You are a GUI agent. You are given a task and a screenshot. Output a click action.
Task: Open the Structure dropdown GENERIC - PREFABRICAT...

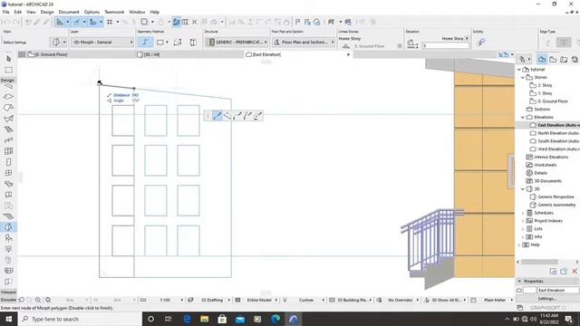tap(237, 43)
